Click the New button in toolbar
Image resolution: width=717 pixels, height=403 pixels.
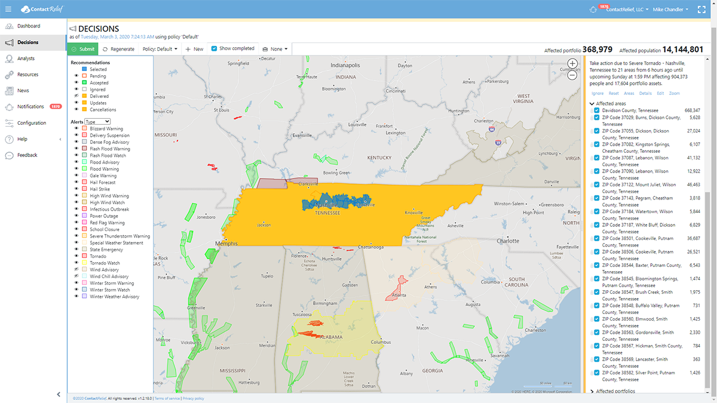tap(194, 49)
